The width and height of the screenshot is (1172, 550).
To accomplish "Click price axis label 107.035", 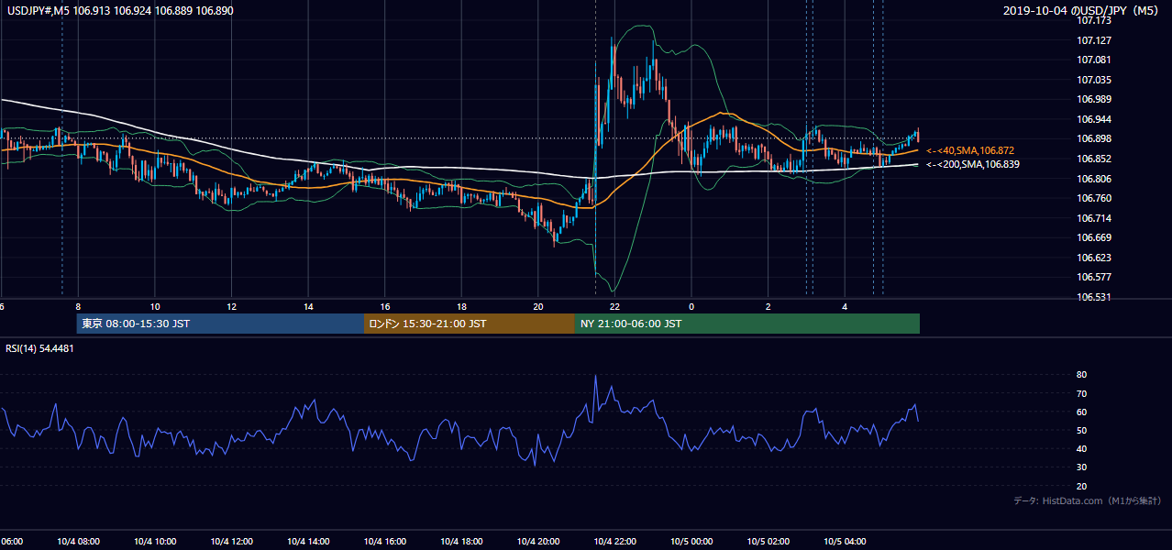I will click(x=1094, y=80).
